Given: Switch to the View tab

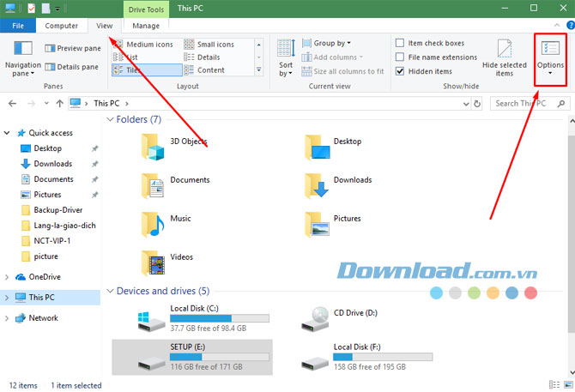Looking at the screenshot, I should tap(105, 26).
